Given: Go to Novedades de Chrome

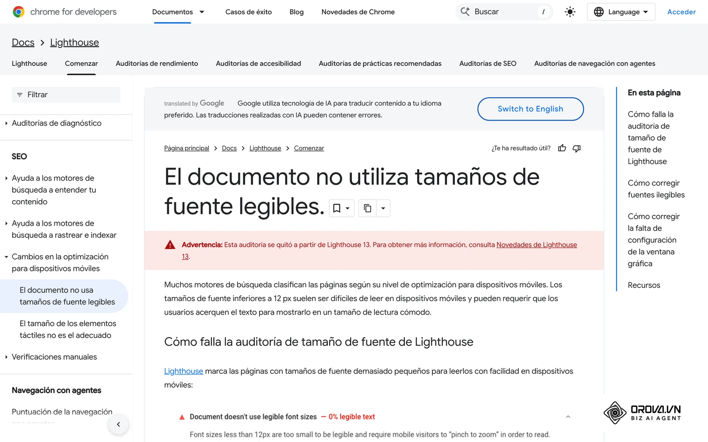Looking at the screenshot, I should pyautogui.click(x=358, y=12).
